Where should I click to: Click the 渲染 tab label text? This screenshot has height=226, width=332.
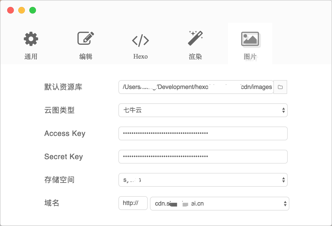[x=195, y=57]
